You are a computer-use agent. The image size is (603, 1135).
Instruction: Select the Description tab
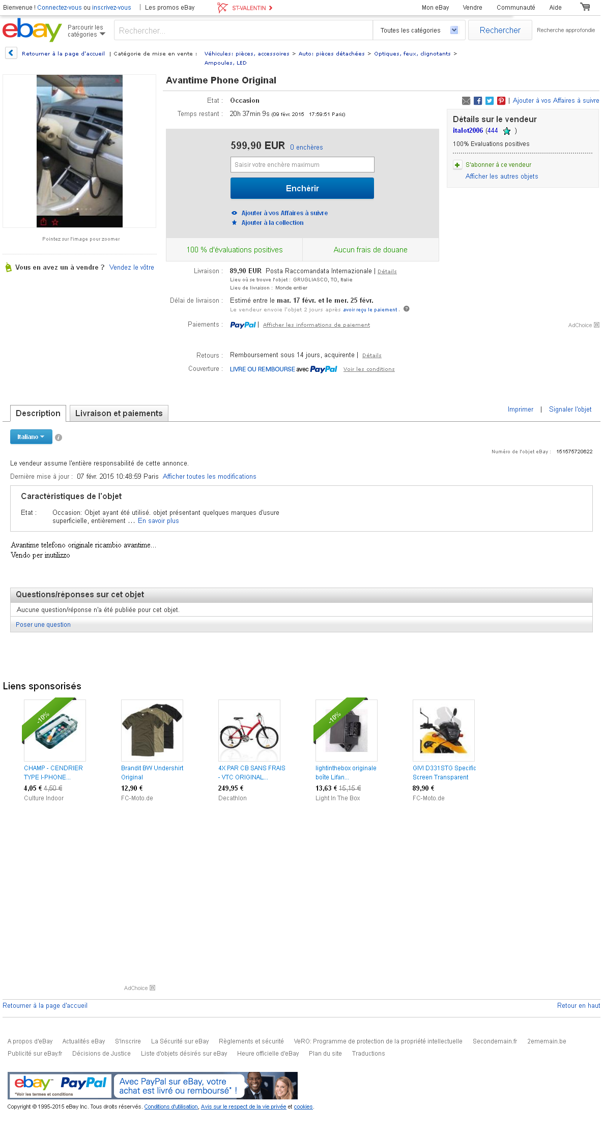[x=38, y=414]
